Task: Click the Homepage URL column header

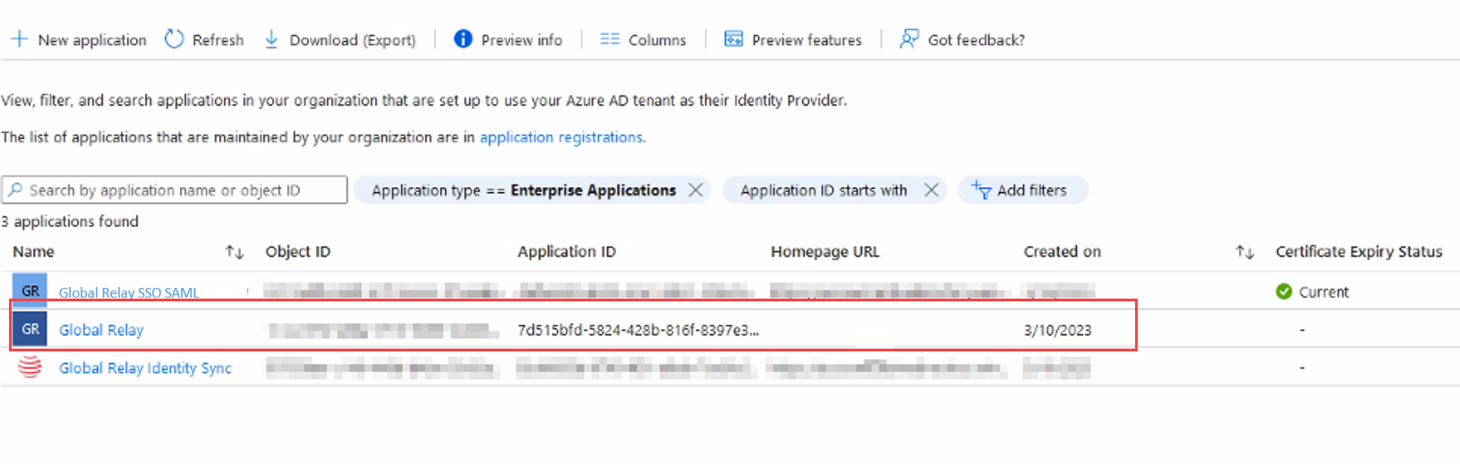Action: (825, 252)
